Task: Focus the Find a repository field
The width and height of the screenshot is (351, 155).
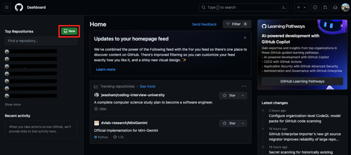Action: [41, 41]
